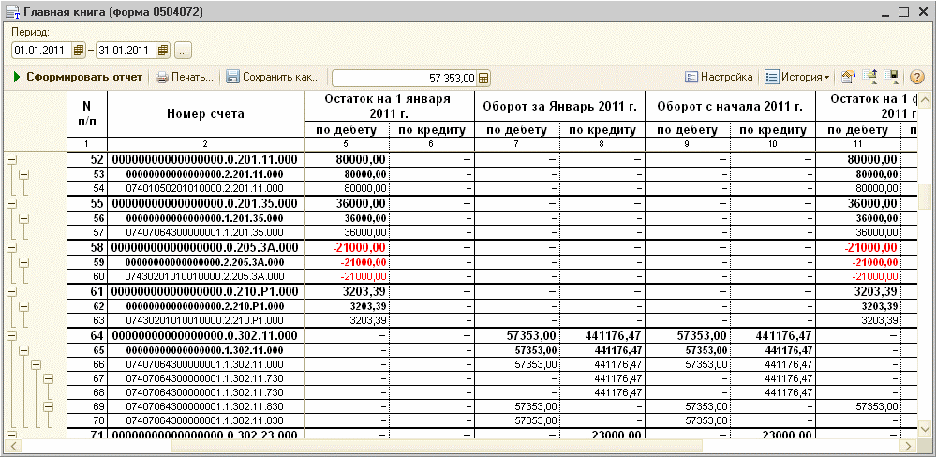
Task: Collapse subgroup row 62
Action: (23, 306)
